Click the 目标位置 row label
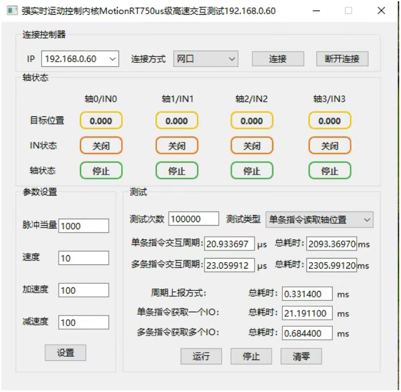The width and height of the screenshot is (401, 392). coord(47,120)
